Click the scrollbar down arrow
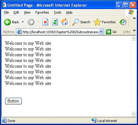This screenshot has height=125, width=138. (x=134, y=114)
